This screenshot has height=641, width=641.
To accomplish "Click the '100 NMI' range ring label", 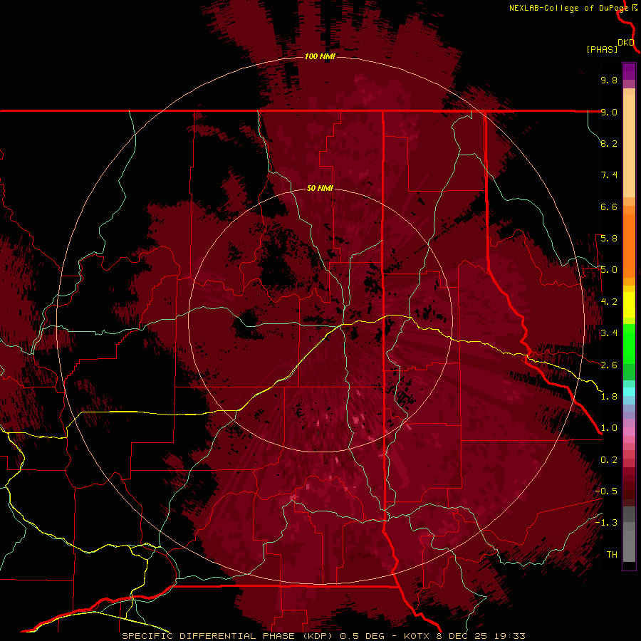I will pyautogui.click(x=320, y=56).
